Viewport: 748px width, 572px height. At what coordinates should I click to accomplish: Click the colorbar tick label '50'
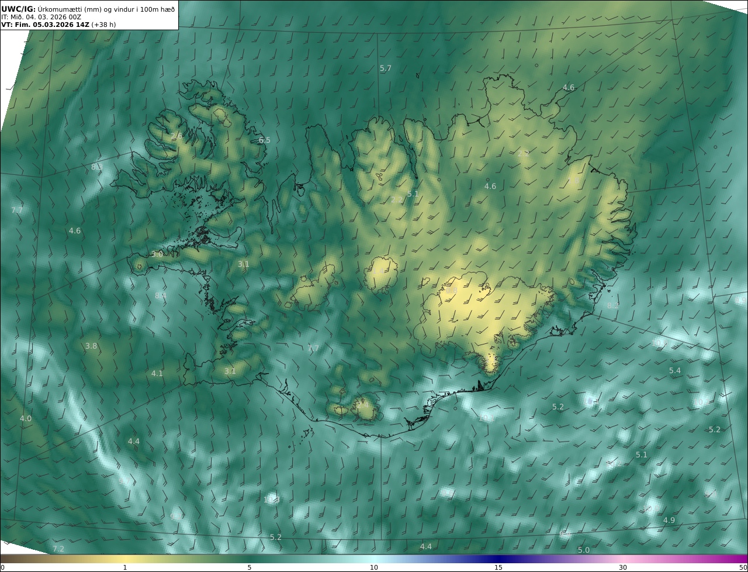tap(743, 567)
